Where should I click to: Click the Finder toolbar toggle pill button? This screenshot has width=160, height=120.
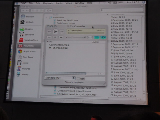coord(142,6)
